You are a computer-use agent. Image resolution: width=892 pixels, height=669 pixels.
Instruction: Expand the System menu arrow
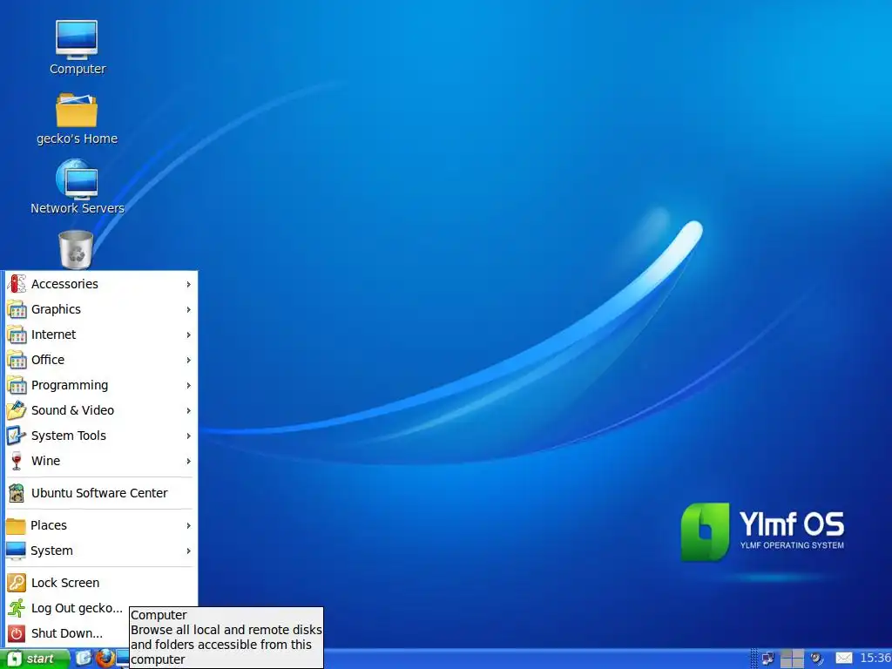(188, 551)
